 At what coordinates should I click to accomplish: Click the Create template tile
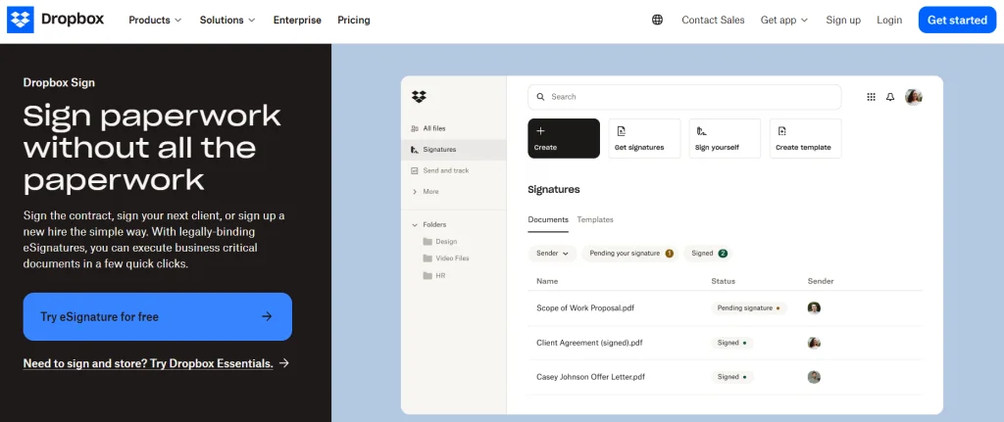click(805, 138)
